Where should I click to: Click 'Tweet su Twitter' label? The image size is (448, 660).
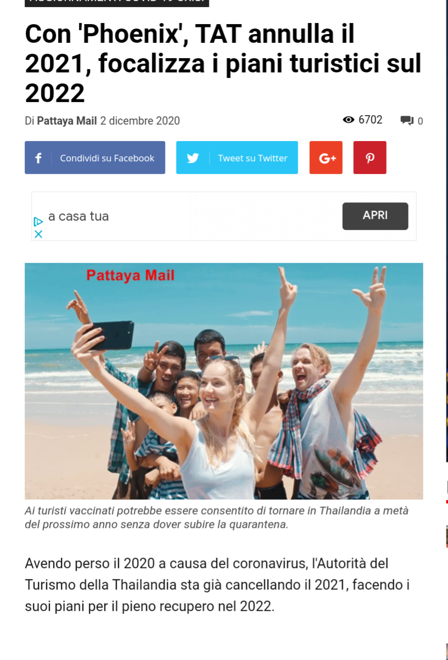(x=253, y=158)
